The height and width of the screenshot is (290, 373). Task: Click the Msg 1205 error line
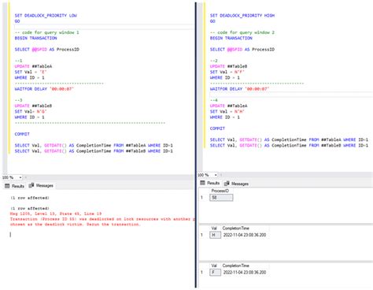click(x=56, y=214)
